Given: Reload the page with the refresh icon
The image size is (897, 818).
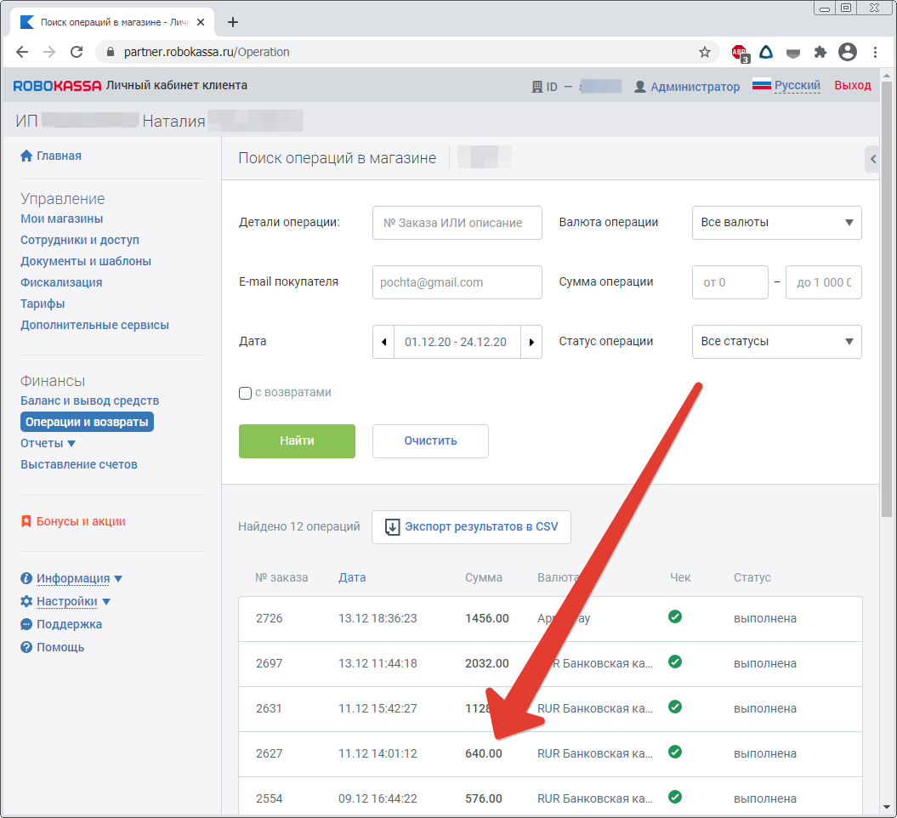Looking at the screenshot, I should coord(77,52).
